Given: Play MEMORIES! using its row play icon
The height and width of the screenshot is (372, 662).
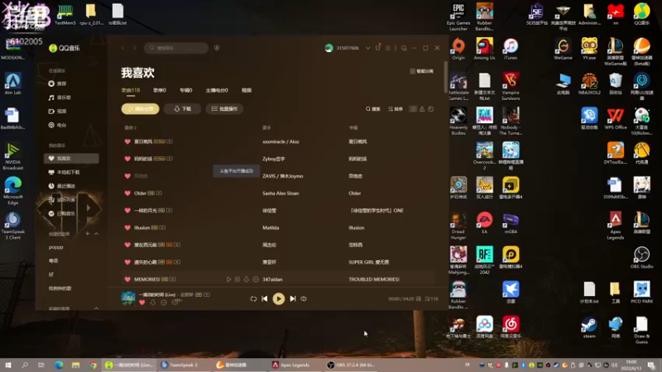Looking at the screenshot, I should point(228,279).
